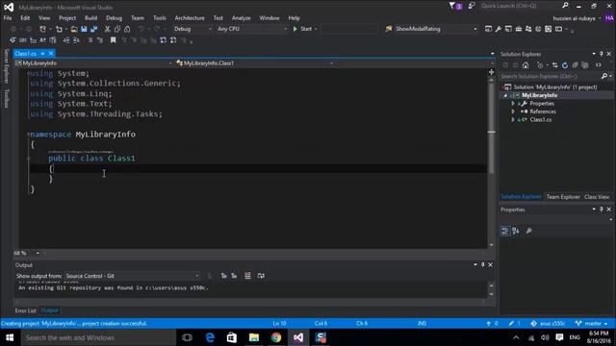Viewport: 616px width, 346px height.
Task: Click the Property Pages wrench icon
Action: click(529, 231)
